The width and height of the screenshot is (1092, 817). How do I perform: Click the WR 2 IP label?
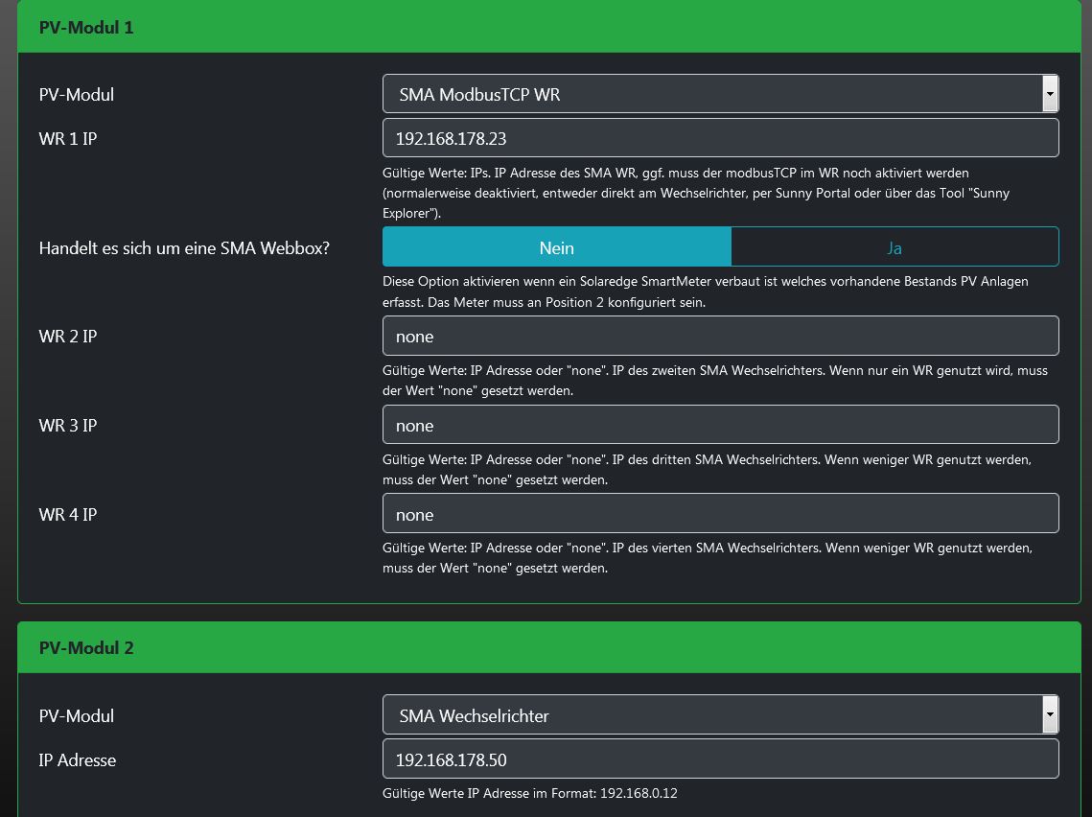(68, 337)
